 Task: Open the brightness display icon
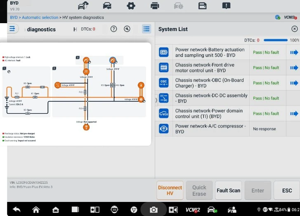click(x=173, y=210)
